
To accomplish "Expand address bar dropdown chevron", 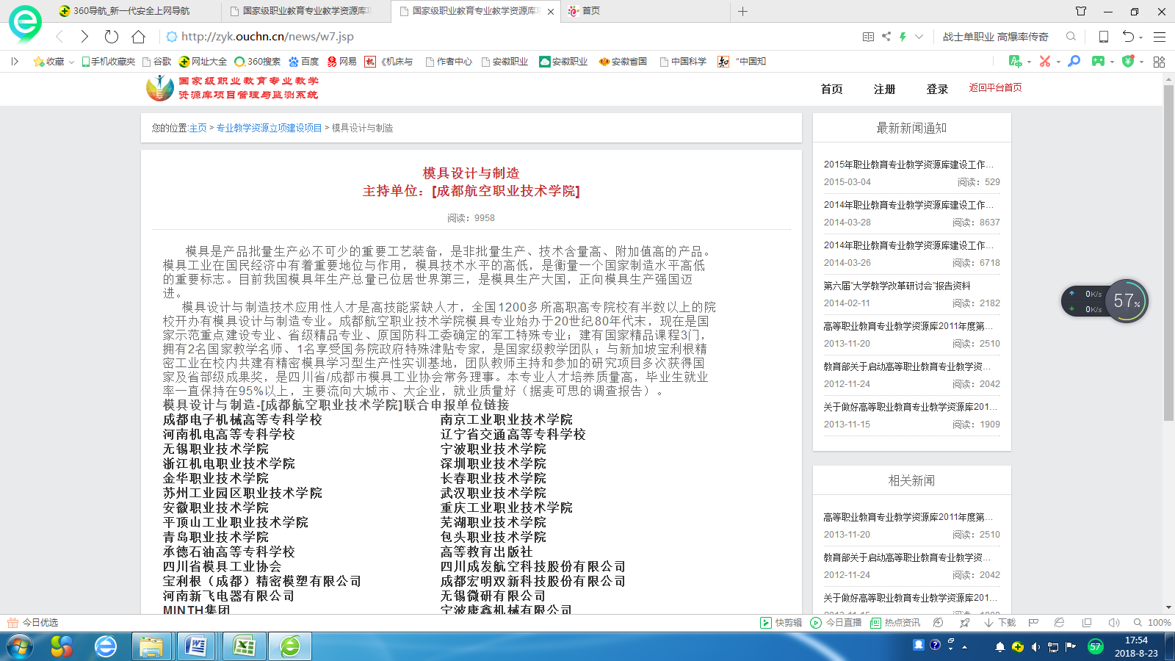I will (x=919, y=37).
